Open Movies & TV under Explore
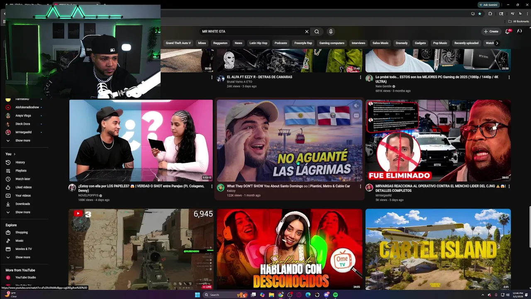Image resolution: width=531 pixels, height=299 pixels. 24,249
